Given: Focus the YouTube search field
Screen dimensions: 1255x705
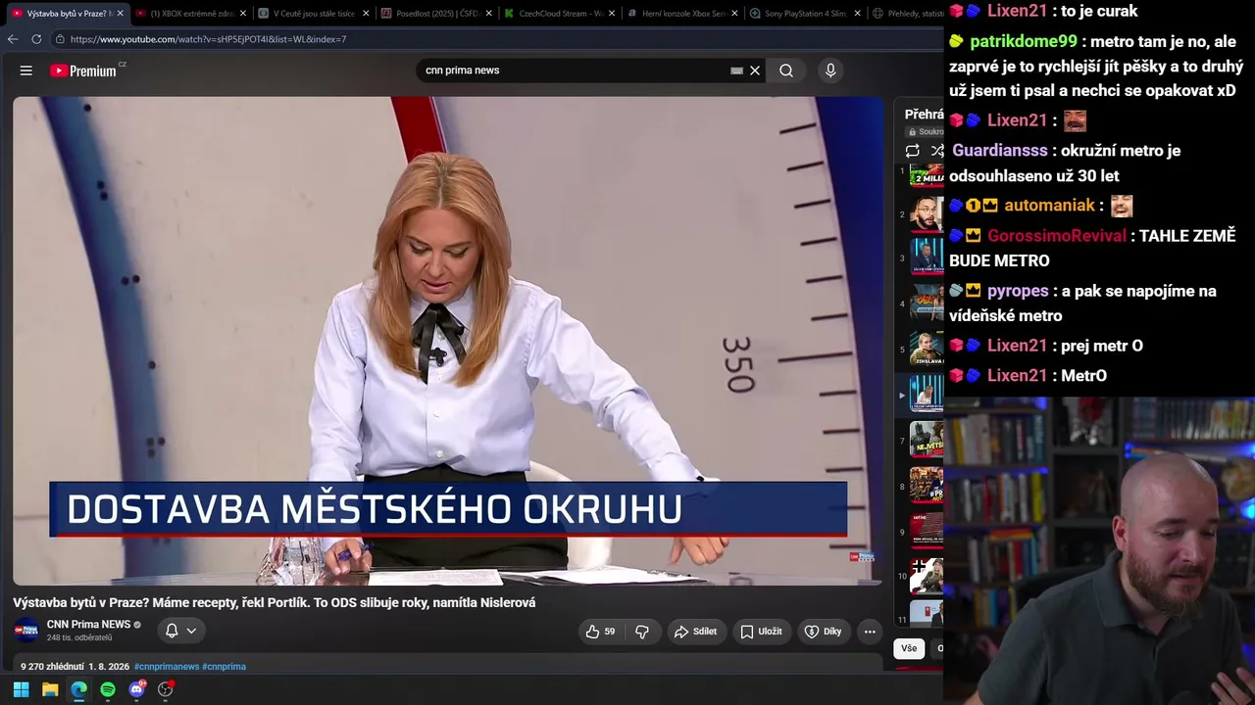Looking at the screenshot, I should click(574, 70).
